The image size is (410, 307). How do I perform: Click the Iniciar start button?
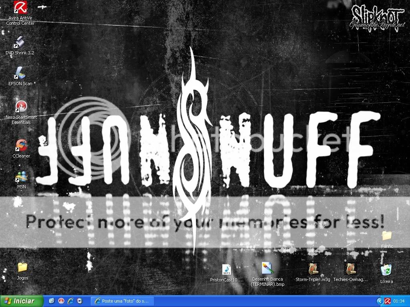tap(22, 301)
